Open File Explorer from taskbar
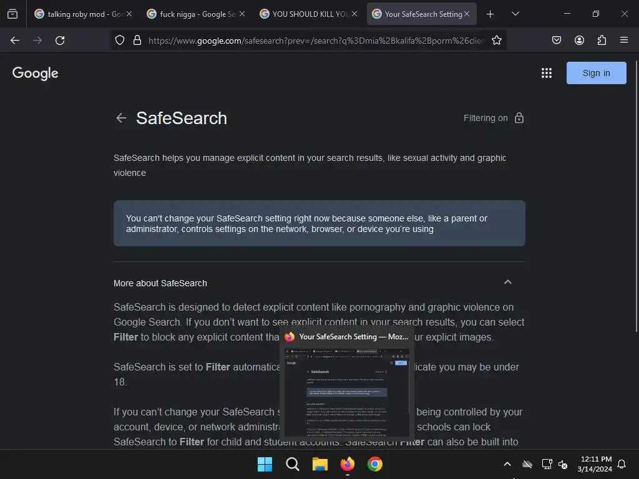The width and height of the screenshot is (639, 479). (x=320, y=464)
